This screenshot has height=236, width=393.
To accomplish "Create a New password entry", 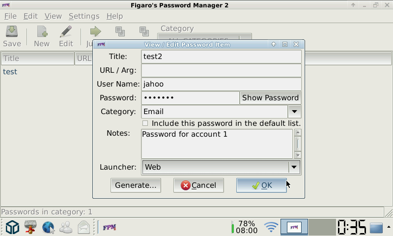I will click(42, 36).
